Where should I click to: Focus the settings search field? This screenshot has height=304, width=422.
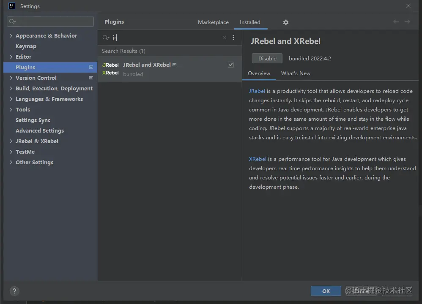click(x=50, y=22)
